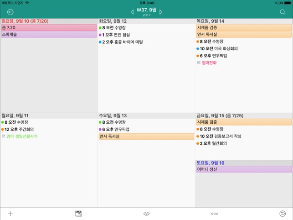
Task: Open the three-dots more options icon
Action: (214, 214)
